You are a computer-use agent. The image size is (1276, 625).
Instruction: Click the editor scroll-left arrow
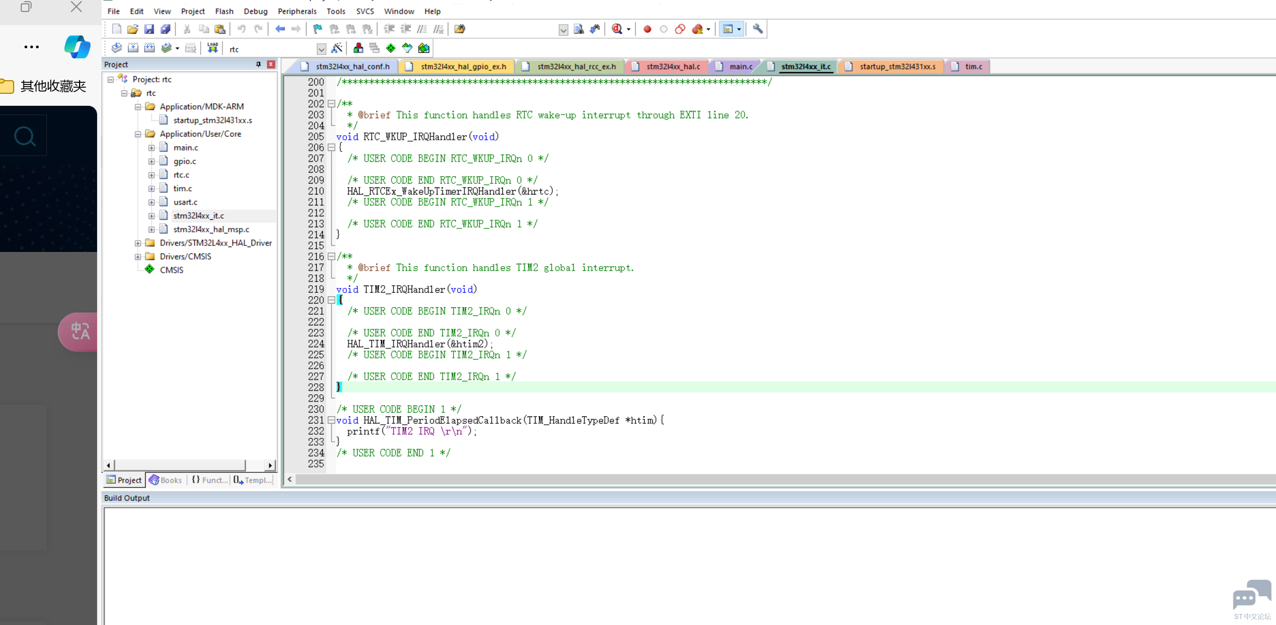(290, 479)
